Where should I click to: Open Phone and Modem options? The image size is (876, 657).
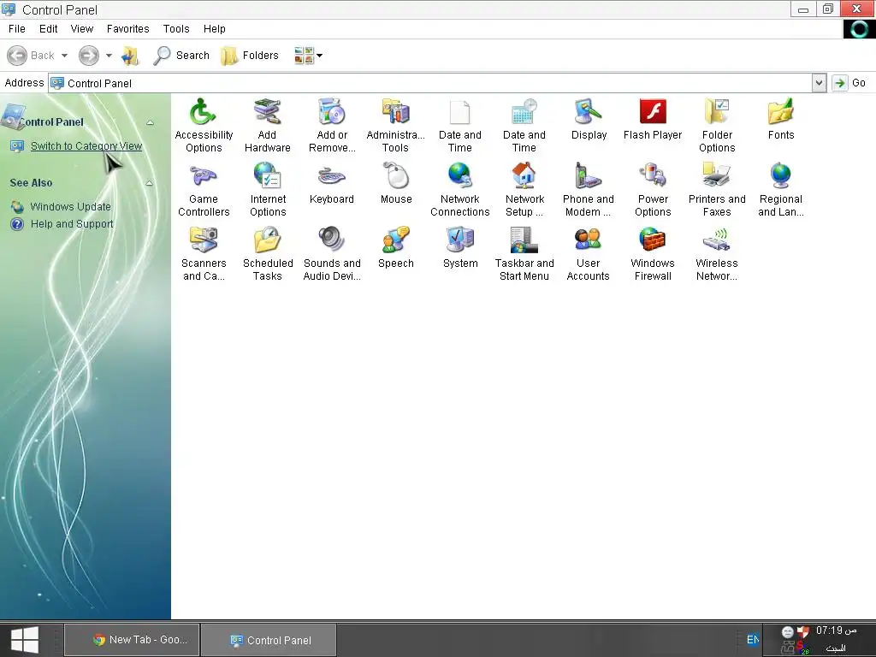pos(589,189)
